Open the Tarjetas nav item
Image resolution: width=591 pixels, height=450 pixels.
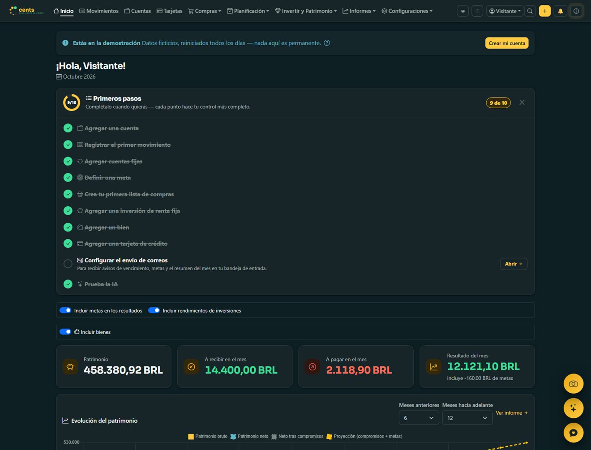(169, 11)
